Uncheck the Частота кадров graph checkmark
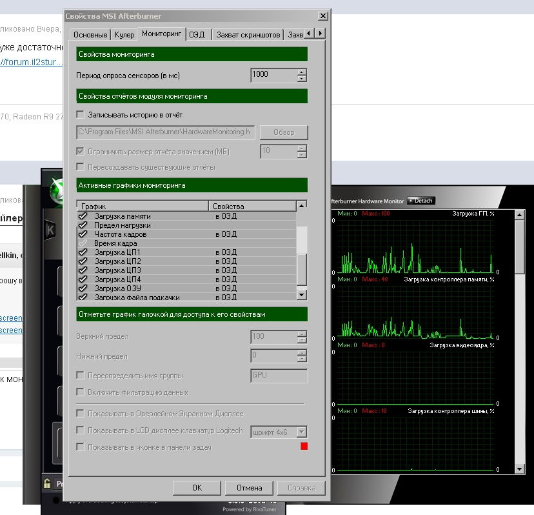Image resolution: width=534 pixels, height=515 pixels. click(x=83, y=234)
